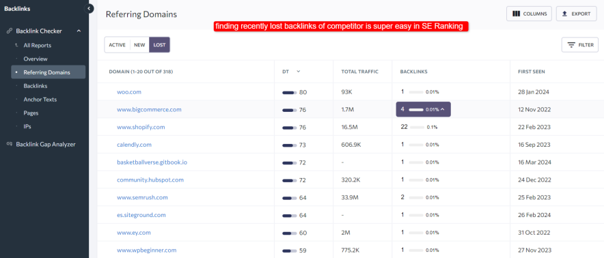Export the referring domains list
The height and width of the screenshot is (258, 604).
577,14
